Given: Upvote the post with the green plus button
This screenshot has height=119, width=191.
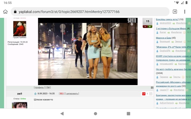Looking at the screenshot, I should tap(150, 26).
